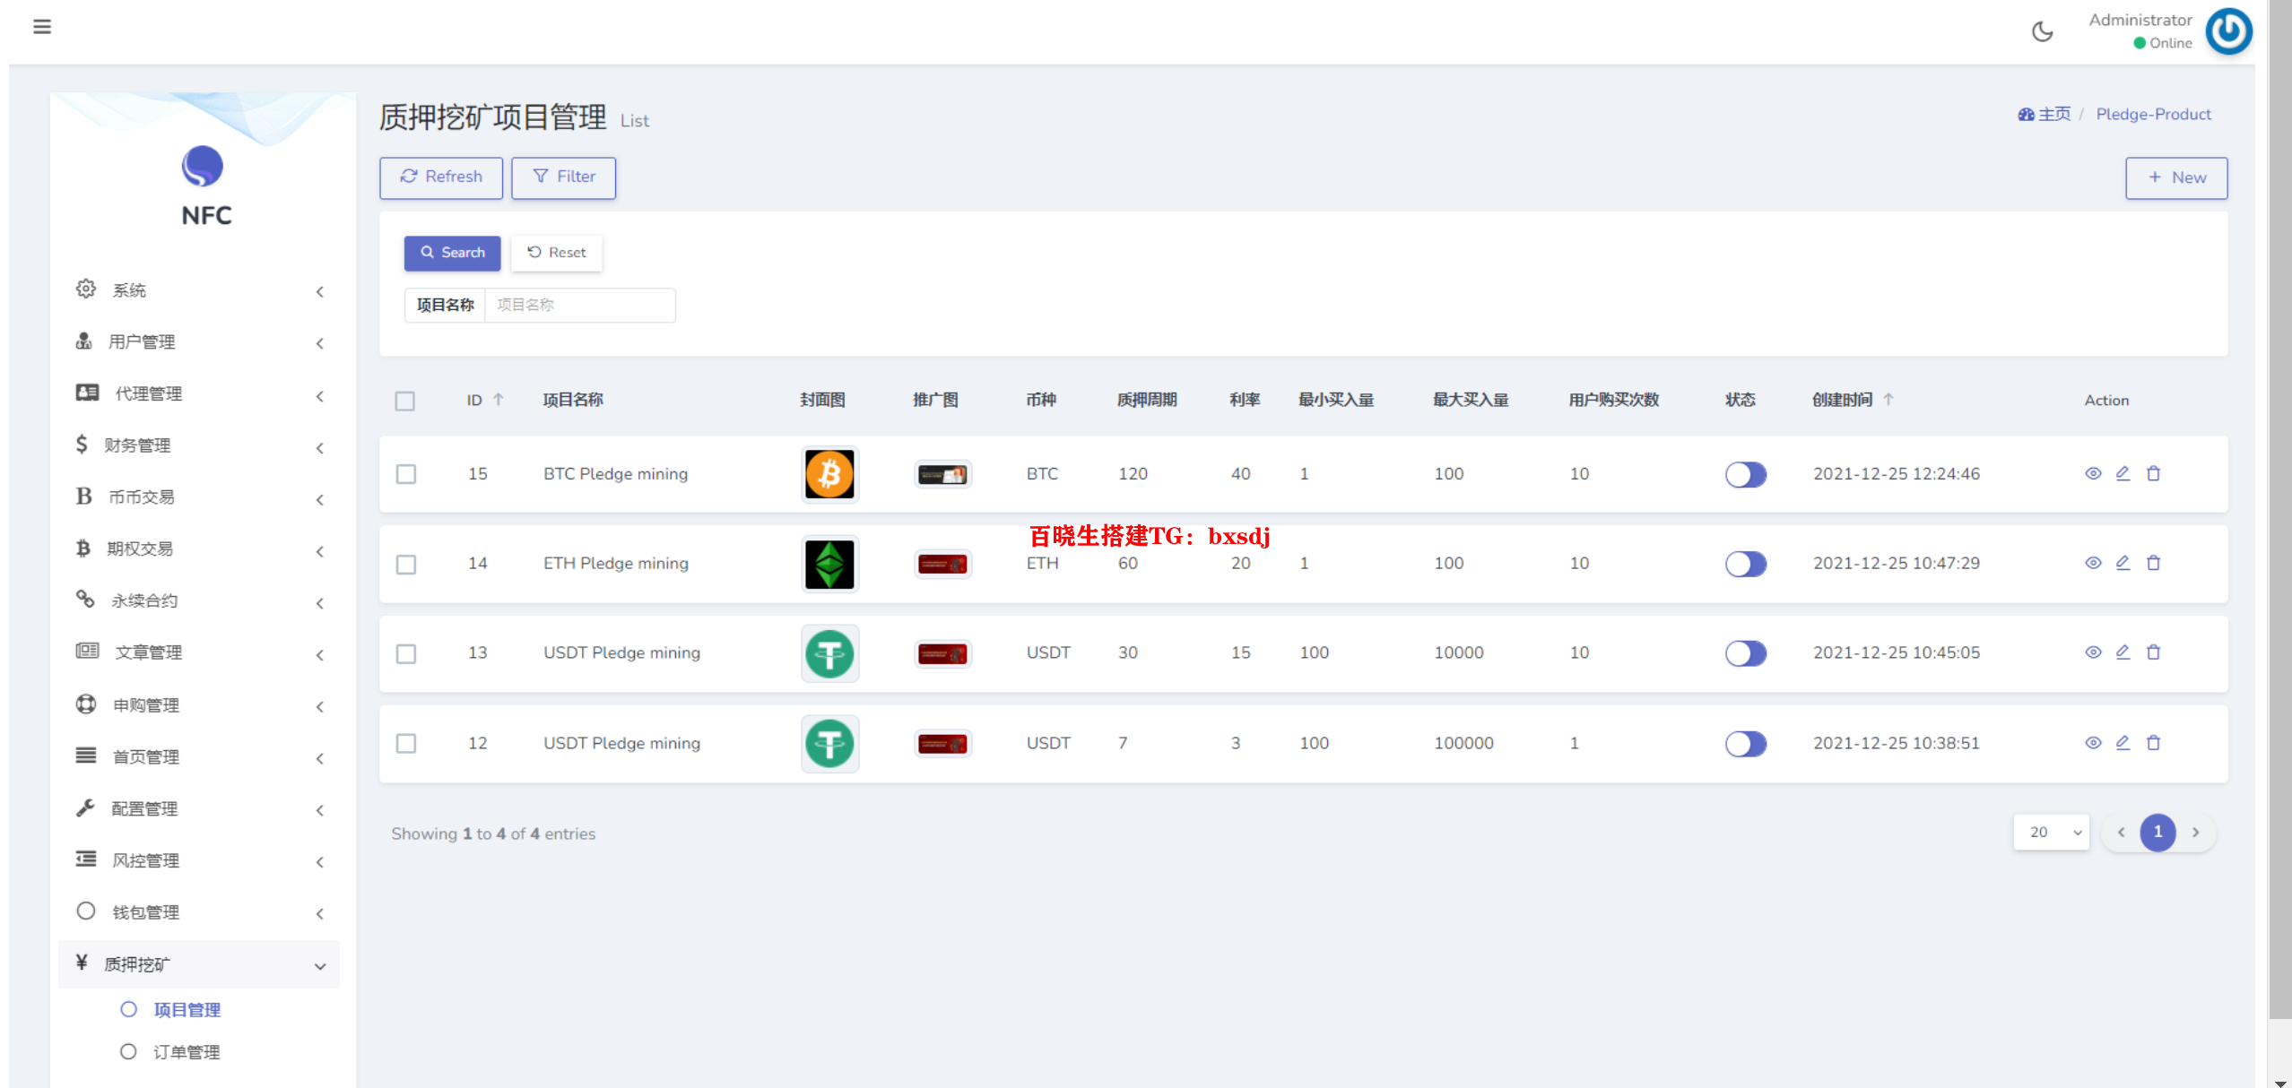Check the row ID 12 checkbox
The image size is (2292, 1088).
coord(406,743)
